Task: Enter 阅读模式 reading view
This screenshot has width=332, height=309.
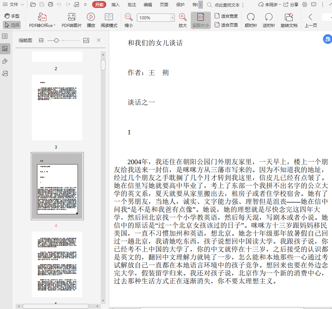Action: (109, 20)
